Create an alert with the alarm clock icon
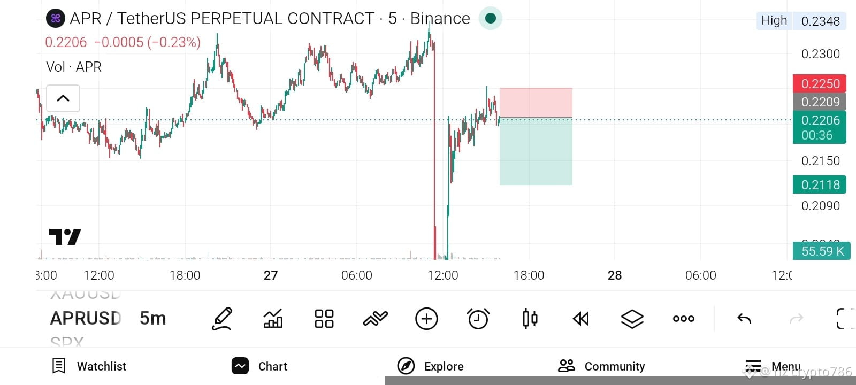This screenshot has height=385, width=856. pyautogui.click(x=478, y=319)
